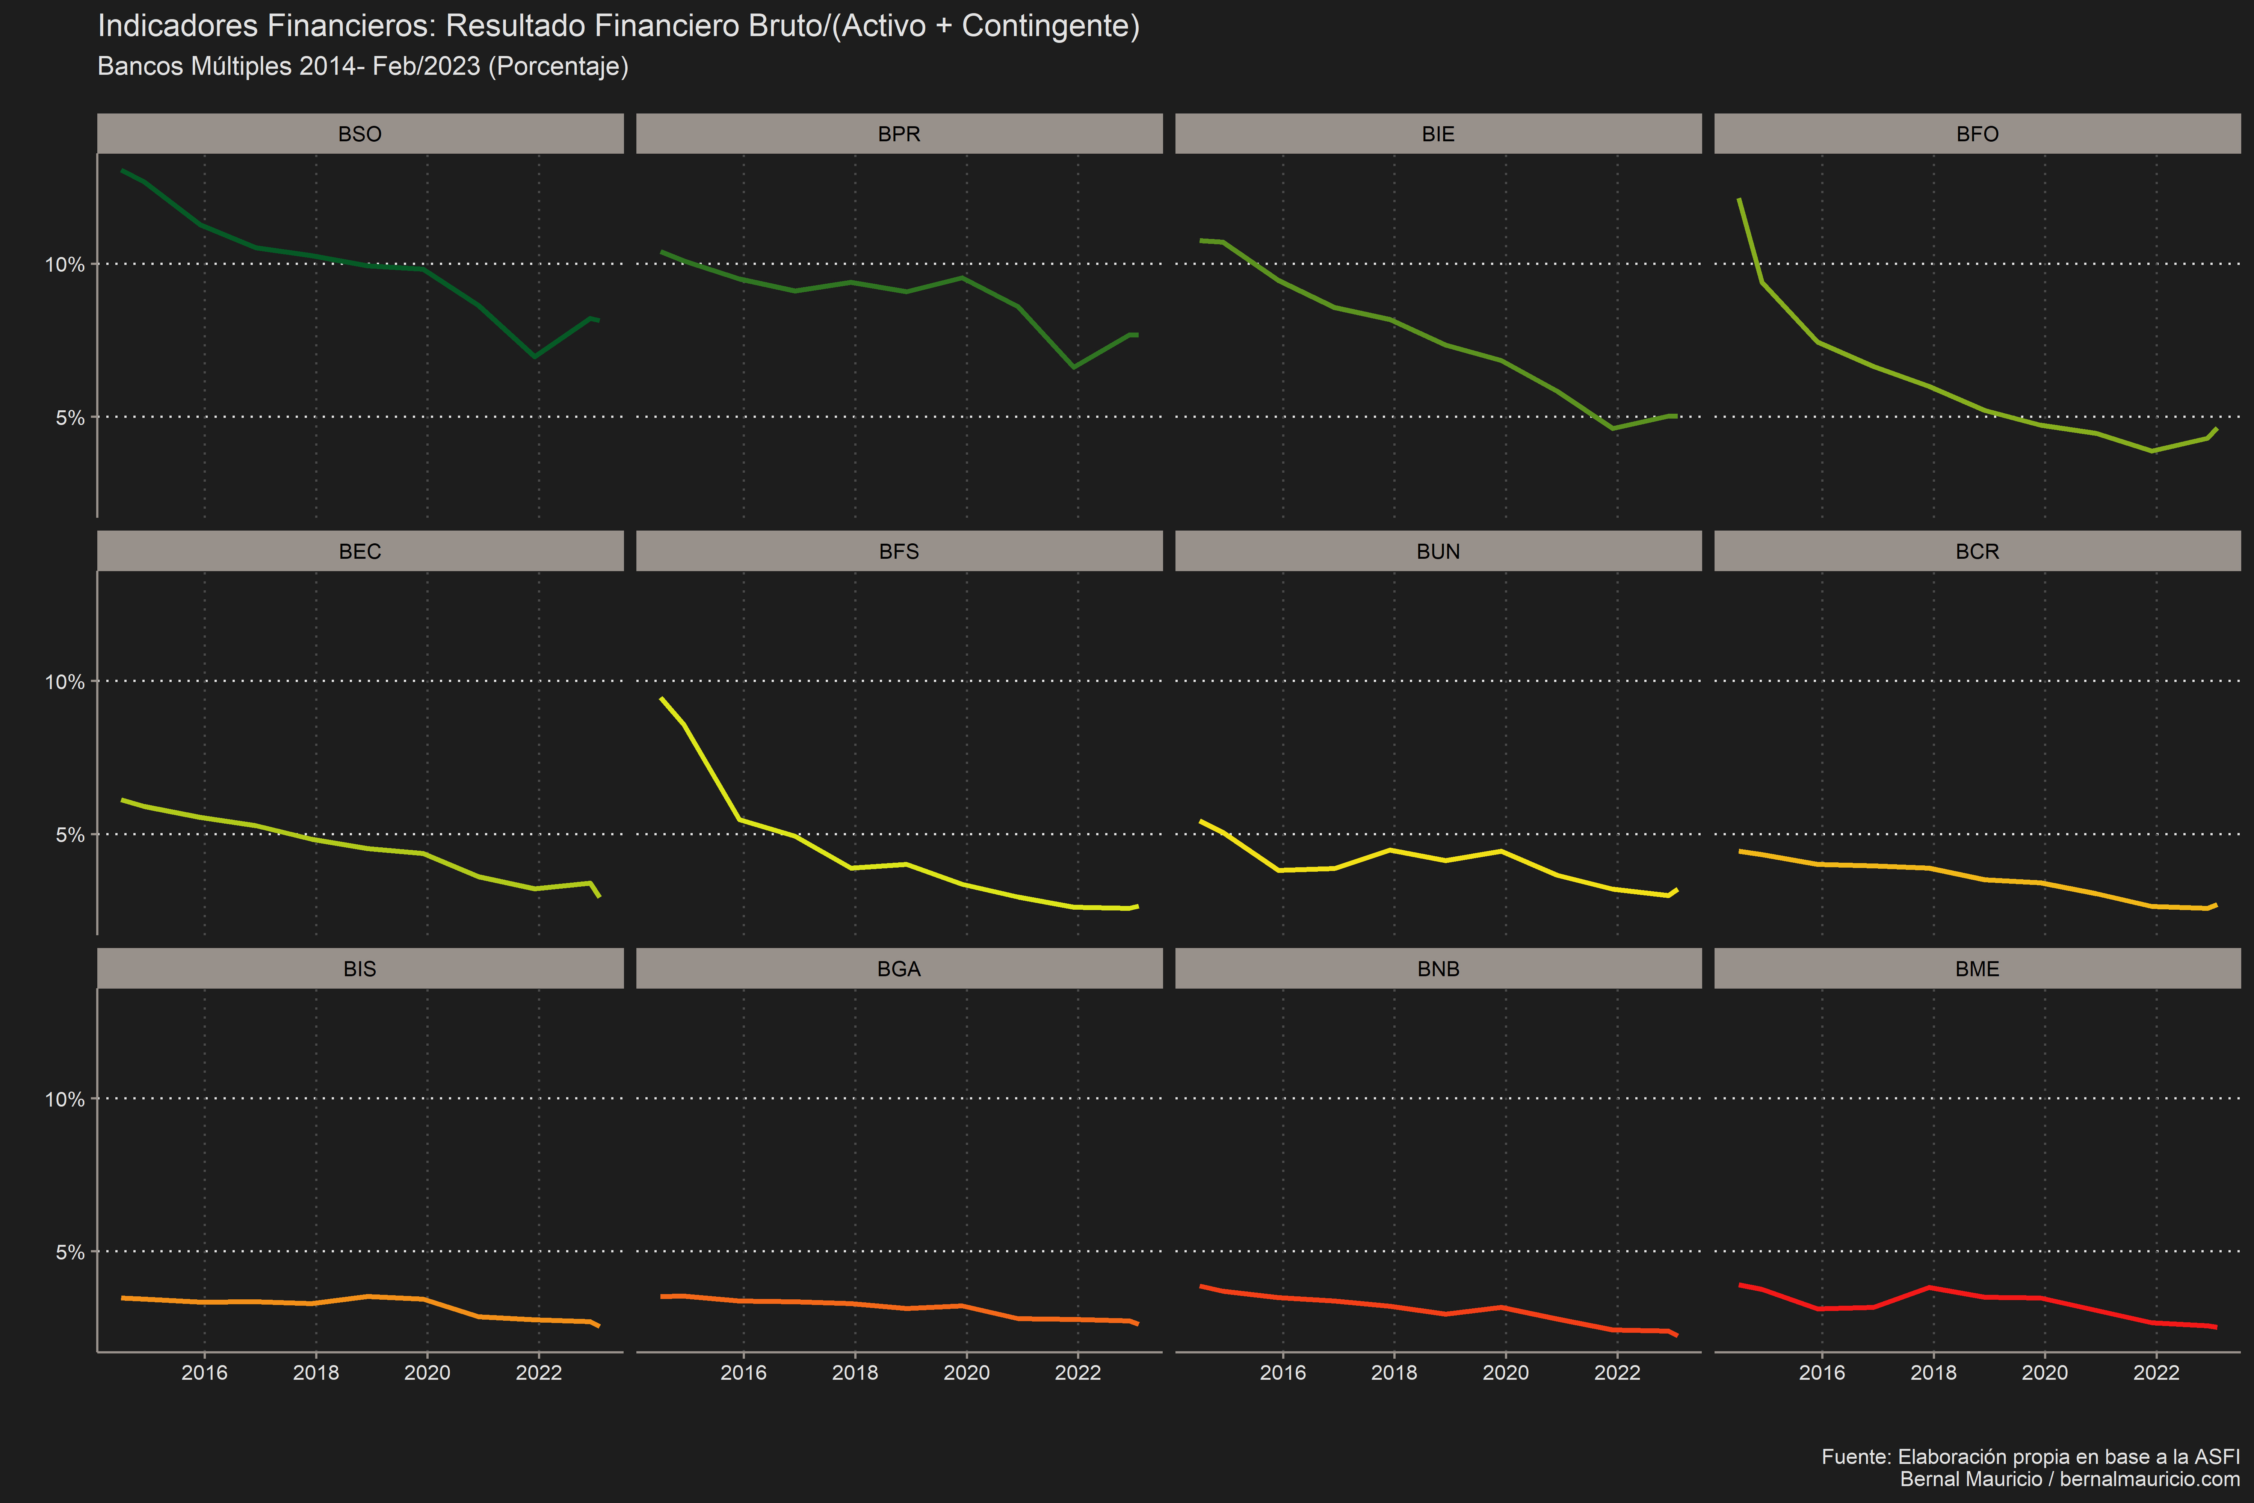Viewport: 2254px width, 1503px height.
Task: Click the BPR panel header
Action: (899, 133)
